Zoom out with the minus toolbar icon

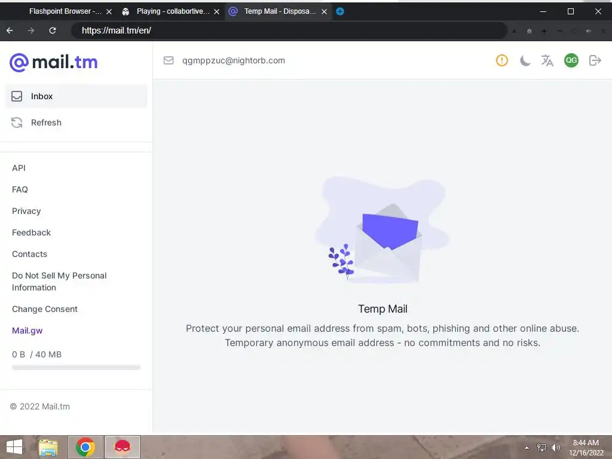[x=559, y=31]
